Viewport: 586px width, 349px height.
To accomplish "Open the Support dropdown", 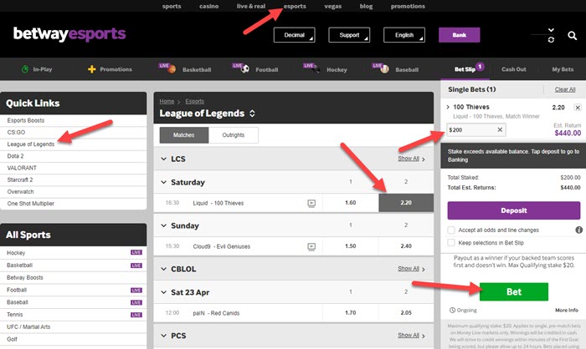I will (x=349, y=35).
